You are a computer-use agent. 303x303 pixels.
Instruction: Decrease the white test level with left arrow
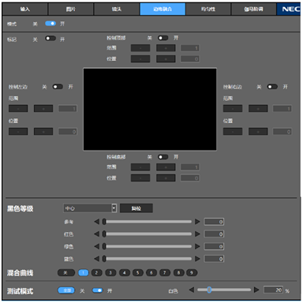192,290
